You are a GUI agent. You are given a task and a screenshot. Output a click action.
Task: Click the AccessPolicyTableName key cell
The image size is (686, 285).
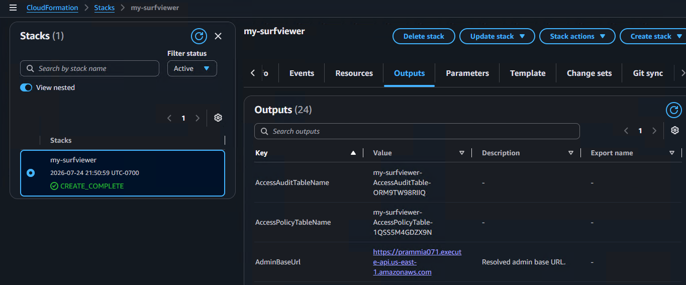coord(293,222)
